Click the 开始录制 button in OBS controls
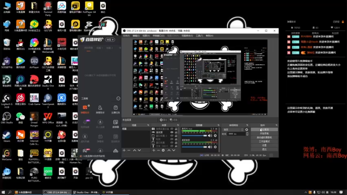Image resolution: width=347 pixels, height=195 pixels. [264, 133]
